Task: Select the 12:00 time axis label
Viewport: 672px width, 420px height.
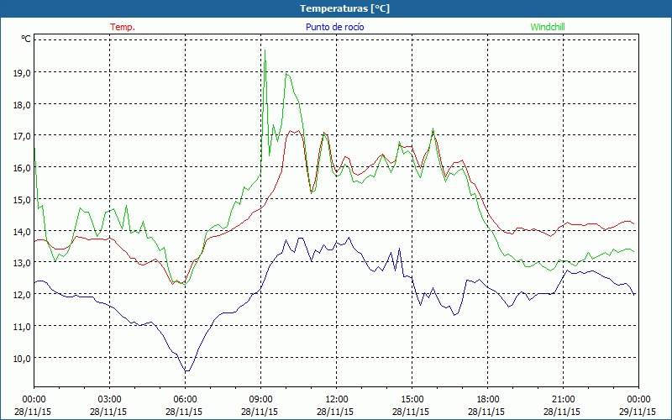Action: (337, 399)
